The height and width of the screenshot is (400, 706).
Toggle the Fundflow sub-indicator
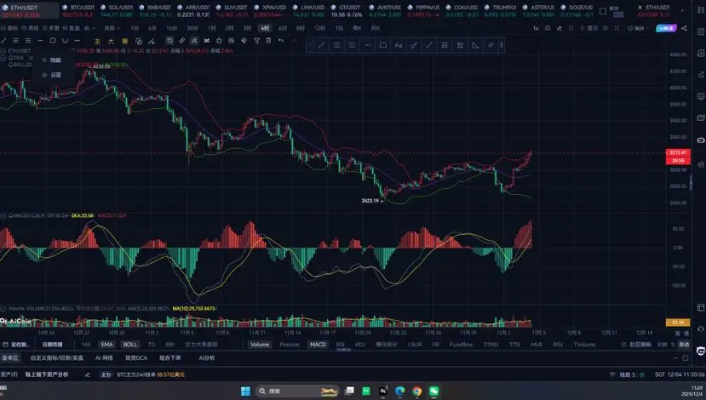(x=461, y=345)
